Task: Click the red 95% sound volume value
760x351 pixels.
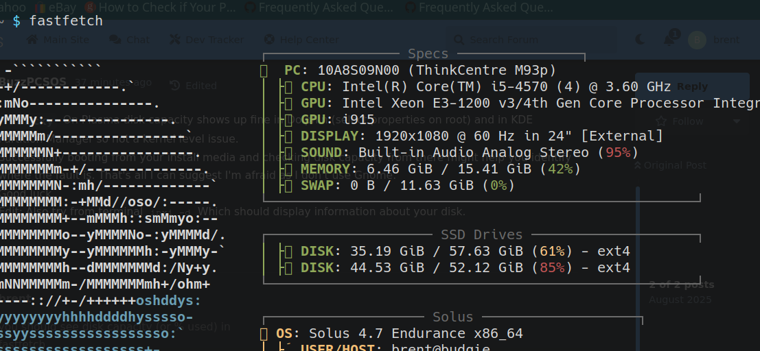Action: tap(618, 152)
